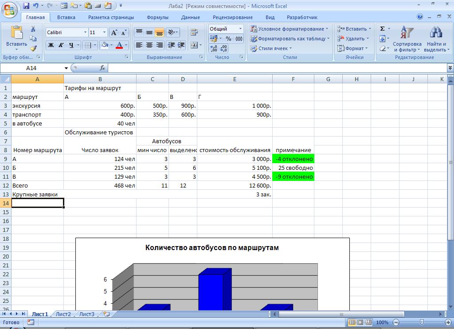Screen dimensions: 454x329
Task: Increase font size with large A button
Action: (114, 32)
